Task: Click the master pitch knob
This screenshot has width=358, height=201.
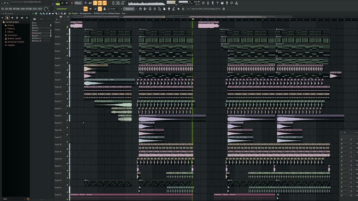Action: [x=51, y=9]
